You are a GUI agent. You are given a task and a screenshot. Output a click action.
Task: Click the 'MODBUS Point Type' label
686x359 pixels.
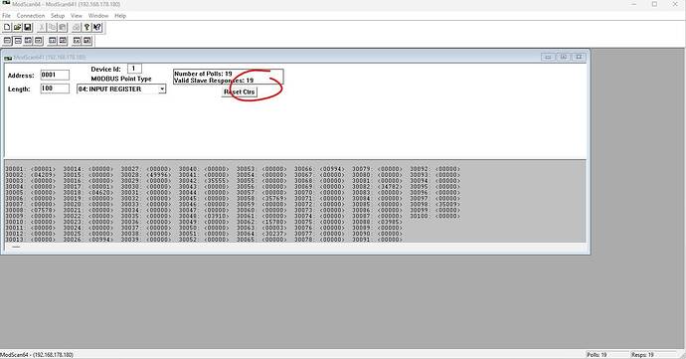(121, 79)
